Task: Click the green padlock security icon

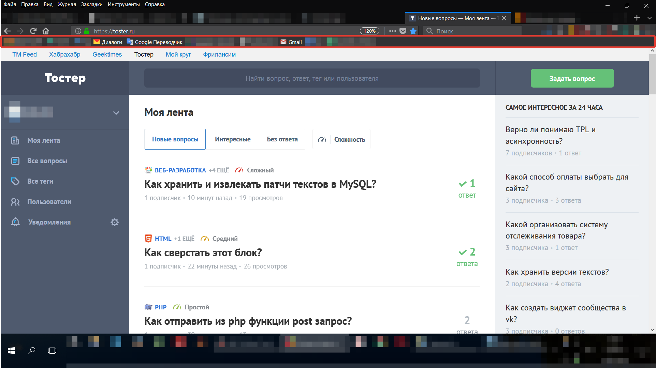Action: [x=87, y=31]
